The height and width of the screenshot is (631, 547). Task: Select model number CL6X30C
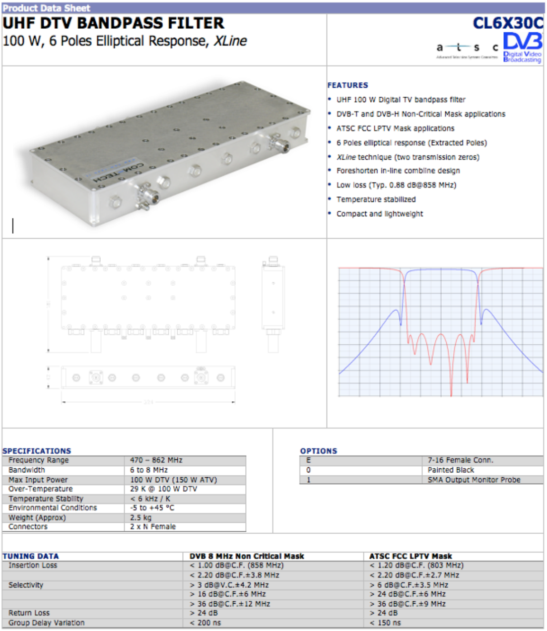tap(508, 23)
